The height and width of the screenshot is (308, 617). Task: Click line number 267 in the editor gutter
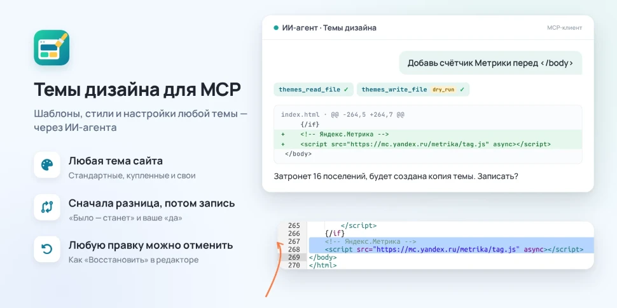pos(294,241)
